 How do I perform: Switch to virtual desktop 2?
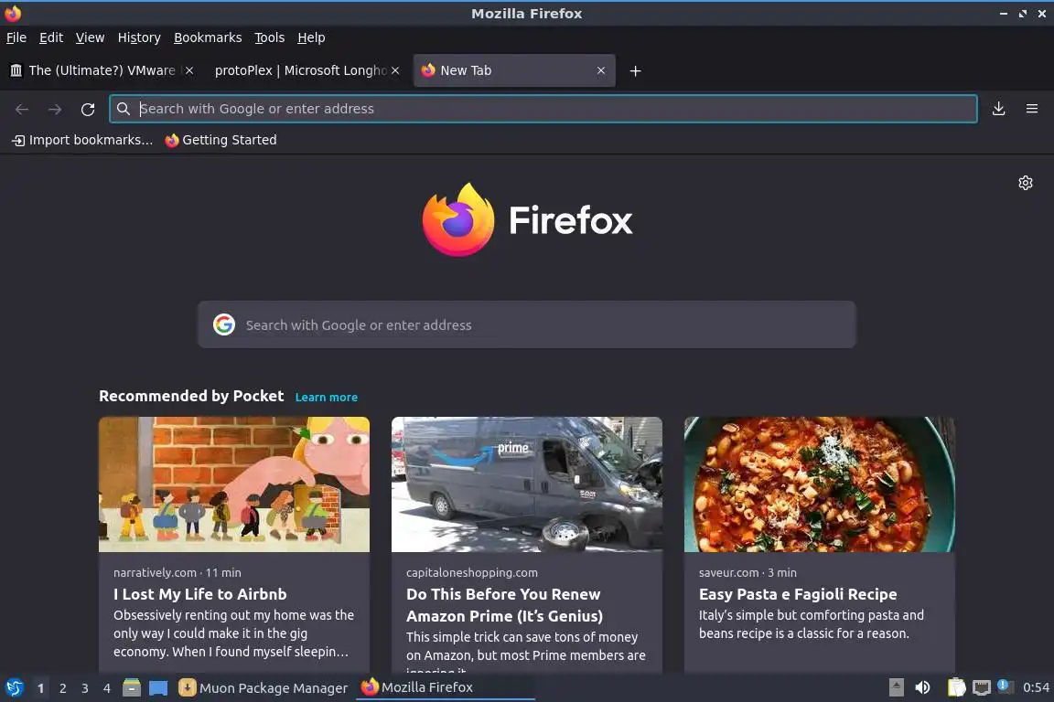point(62,688)
